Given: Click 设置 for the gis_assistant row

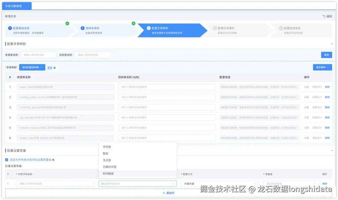Looking at the screenshot, I should pyautogui.click(x=306, y=117).
